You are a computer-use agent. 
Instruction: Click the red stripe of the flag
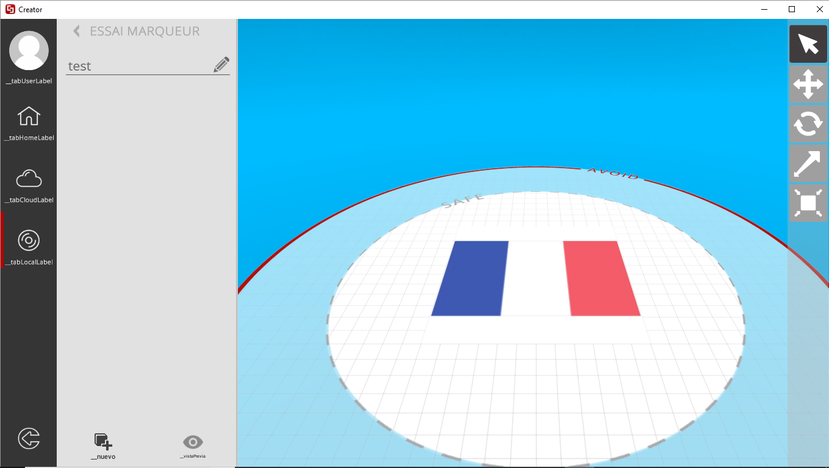[x=601, y=278]
